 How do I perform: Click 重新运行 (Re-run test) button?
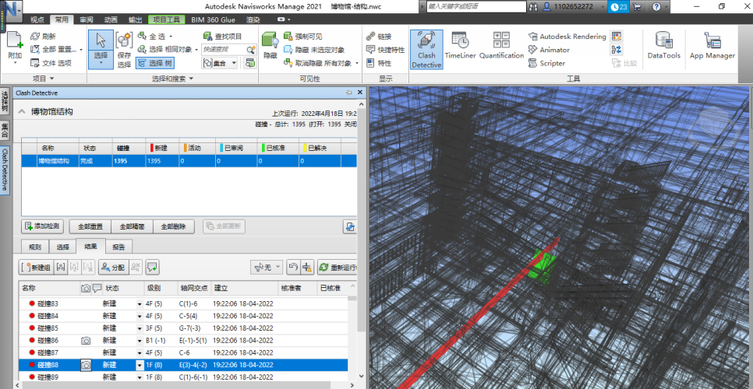[338, 268]
